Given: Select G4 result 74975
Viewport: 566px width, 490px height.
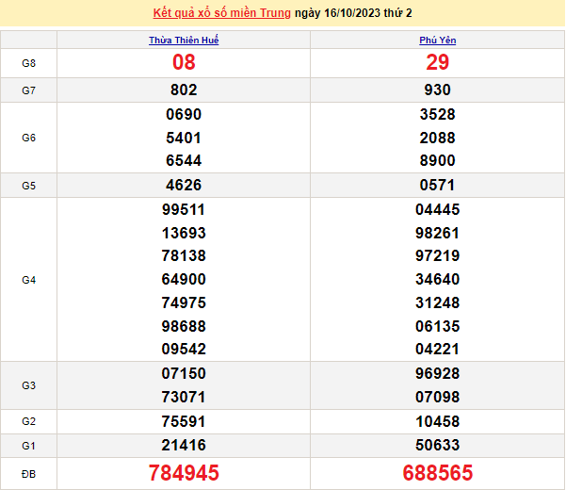Looking at the screenshot, I should pos(184,303).
